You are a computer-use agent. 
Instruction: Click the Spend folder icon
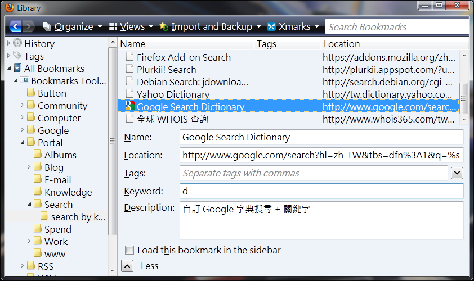[38, 229]
